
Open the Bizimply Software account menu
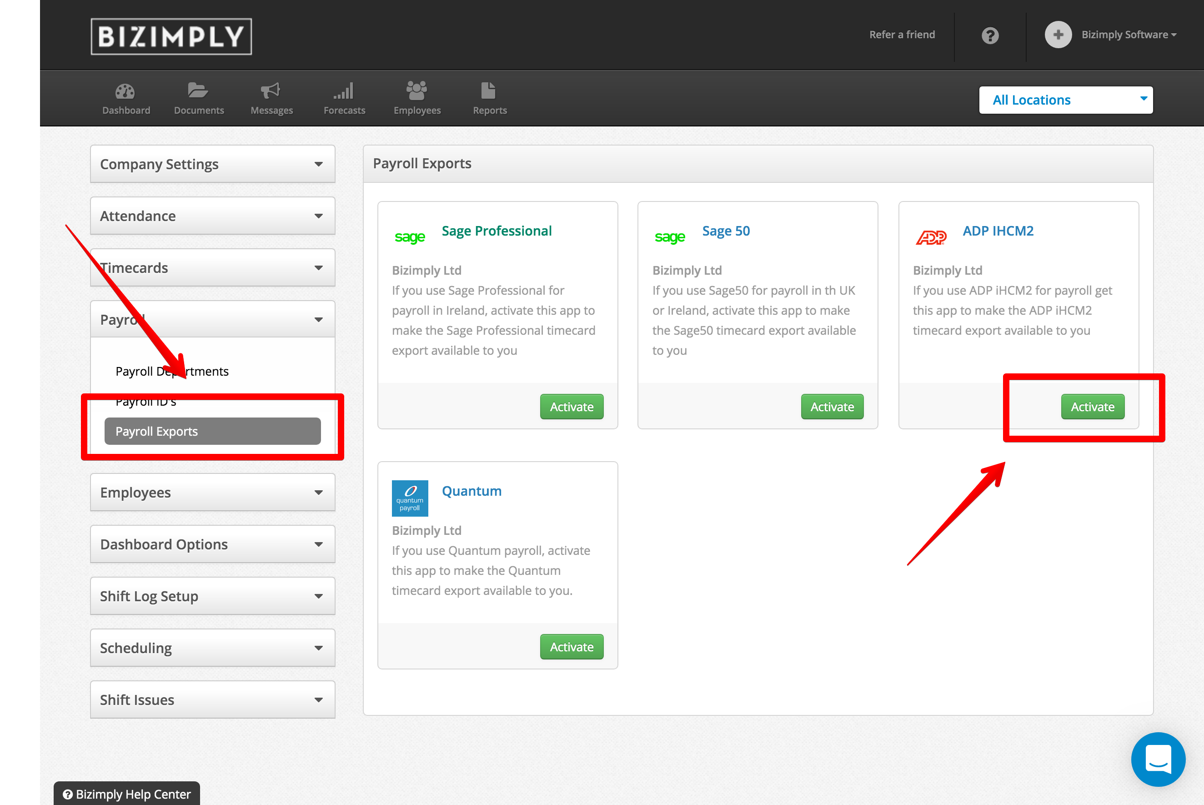pyautogui.click(x=1129, y=35)
